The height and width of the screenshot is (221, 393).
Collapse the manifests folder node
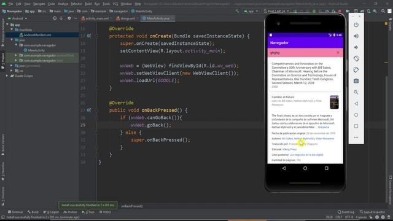(x=12, y=29)
